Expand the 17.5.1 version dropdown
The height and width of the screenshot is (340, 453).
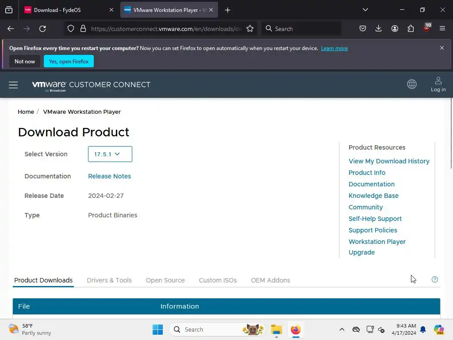coord(110,154)
